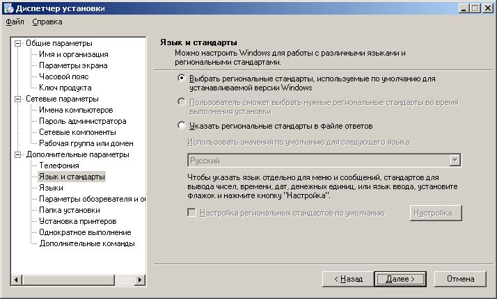The width and height of the screenshot is (497, 299).
Task: Select 'Ключ продукта' tree item
Action: pyautogui.click(x=65, y=88)
